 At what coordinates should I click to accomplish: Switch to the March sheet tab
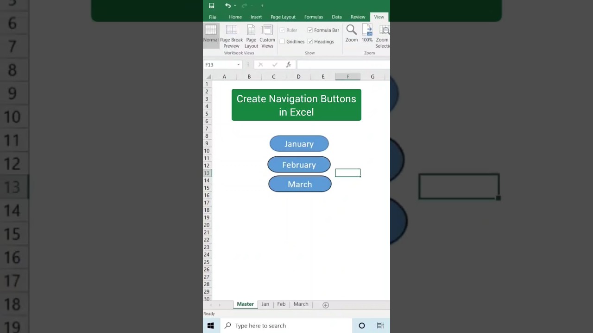301,304
